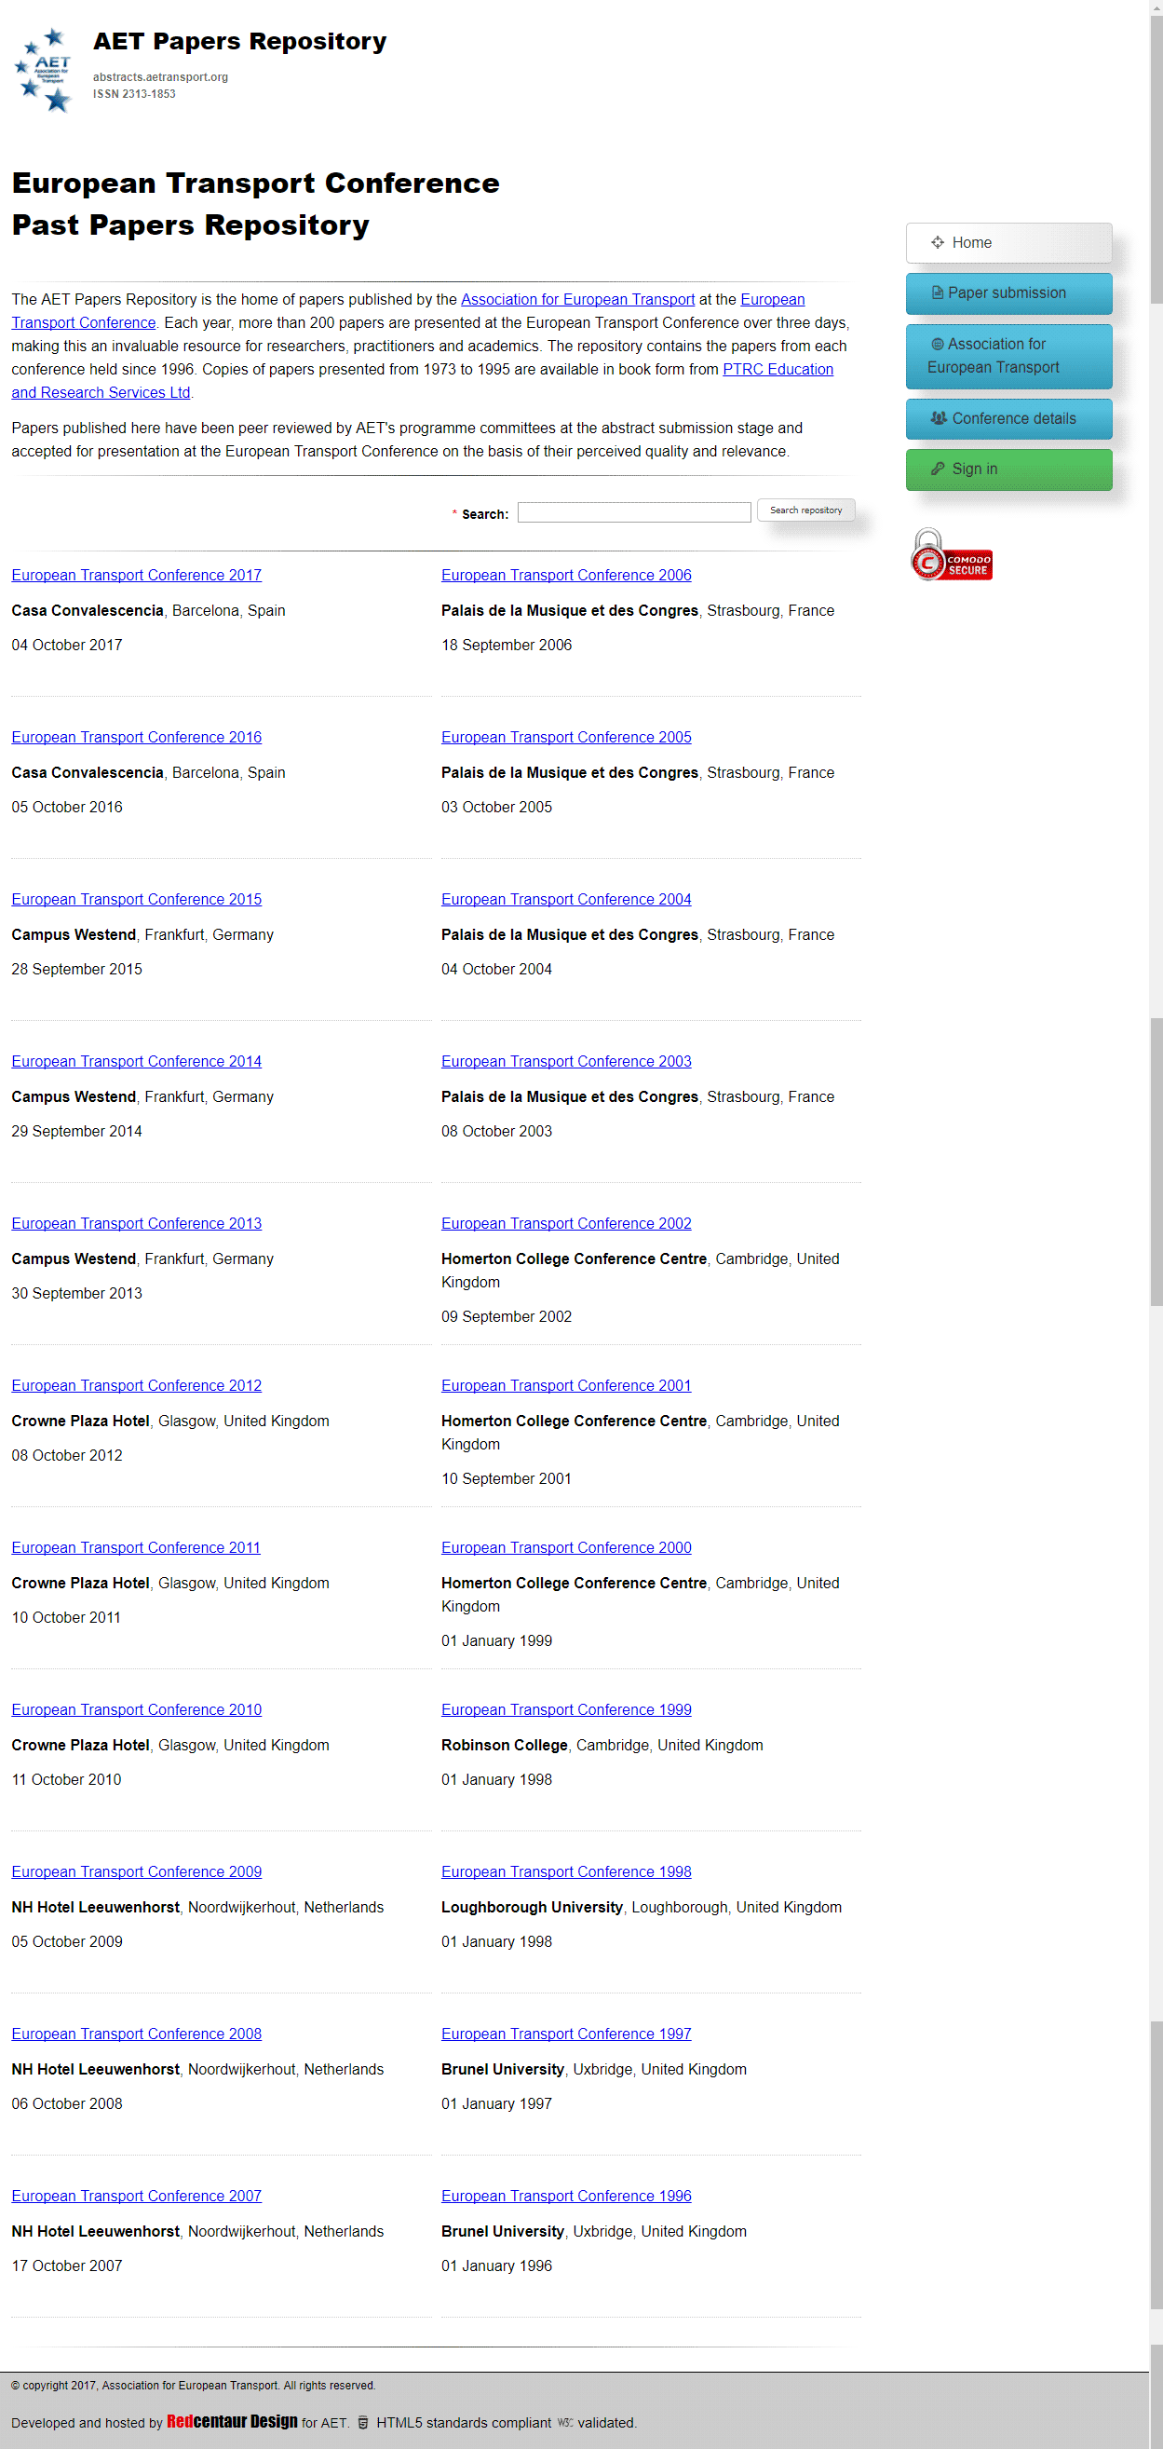Viewport: 1163px width, 2449px height.
Task: Open PTRC Education and Research Services link
Action: tap(778, 370)
